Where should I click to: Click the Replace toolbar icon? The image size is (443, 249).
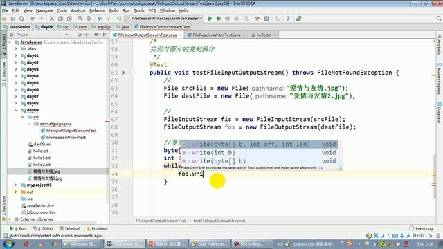click(89, 19)
